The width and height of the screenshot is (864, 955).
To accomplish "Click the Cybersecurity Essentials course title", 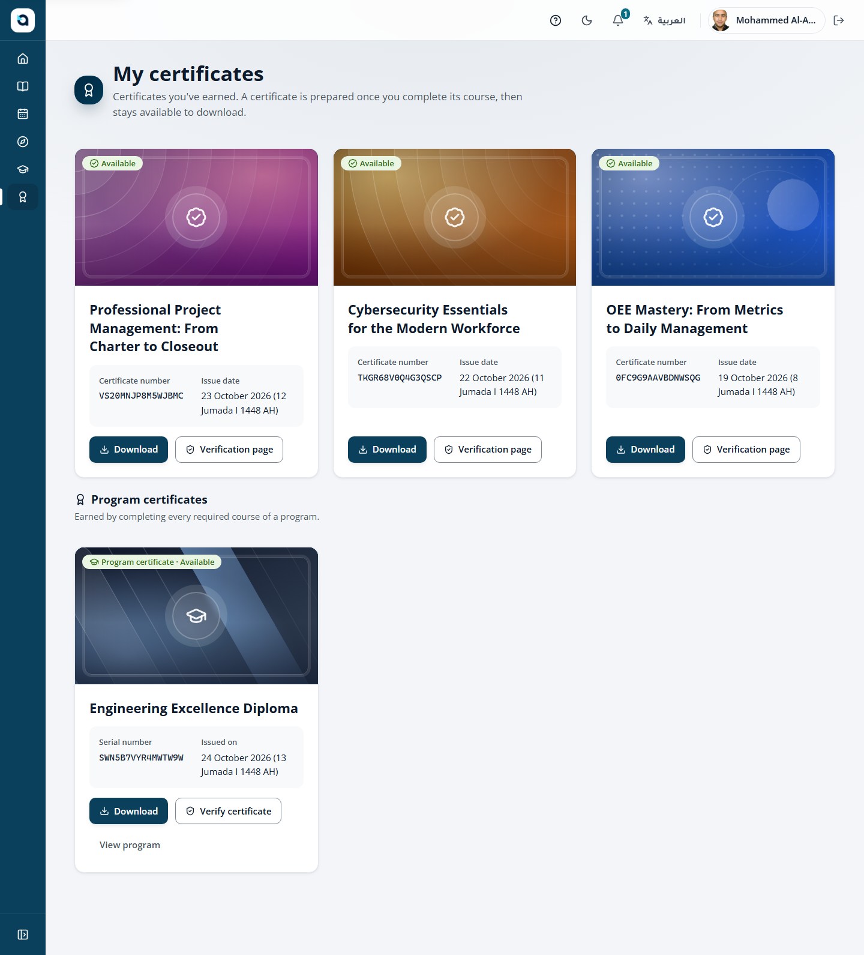I will click(x=434, y=319).
